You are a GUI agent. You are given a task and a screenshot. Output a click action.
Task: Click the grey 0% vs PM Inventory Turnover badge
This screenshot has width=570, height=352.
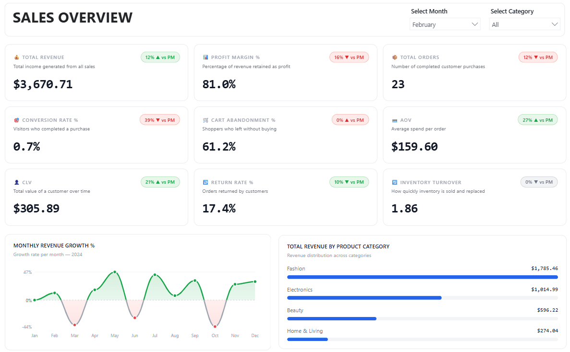tap(539, 182)
